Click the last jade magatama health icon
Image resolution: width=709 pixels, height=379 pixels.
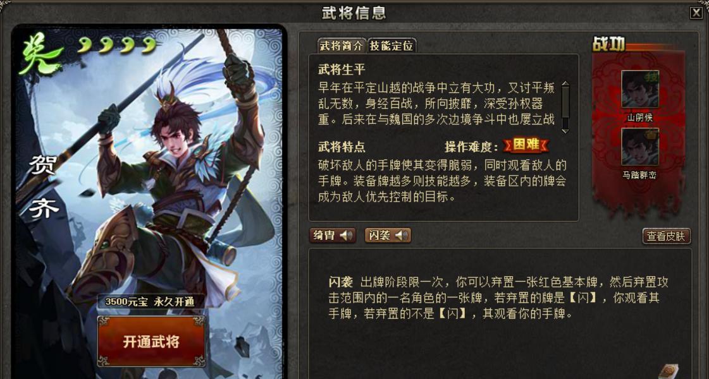[150, 45]
